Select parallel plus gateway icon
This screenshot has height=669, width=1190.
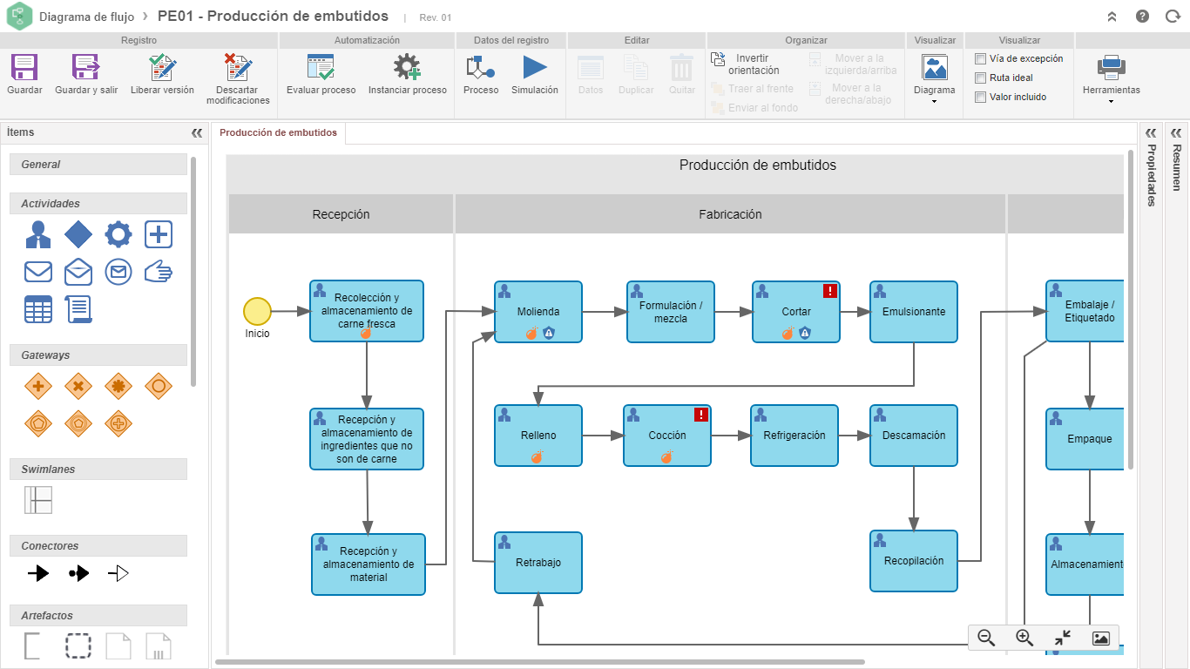pos(37,386)
